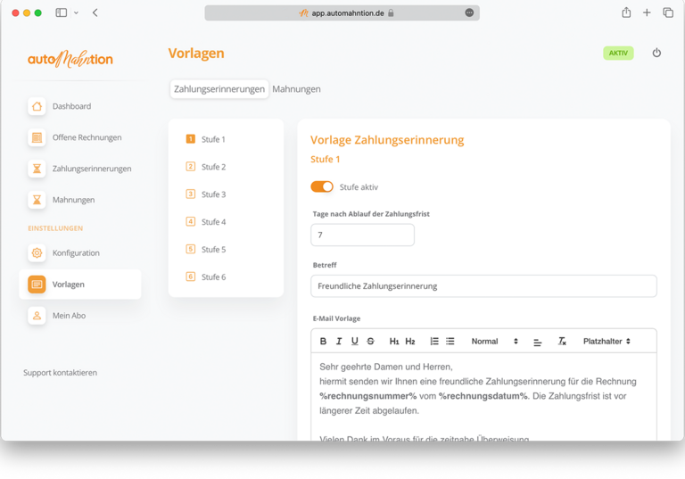
Task: Clear text formatting in editor
Action: point(562,342)
